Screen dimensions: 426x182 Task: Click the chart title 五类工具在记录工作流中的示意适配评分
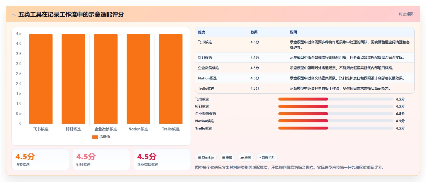71,15
